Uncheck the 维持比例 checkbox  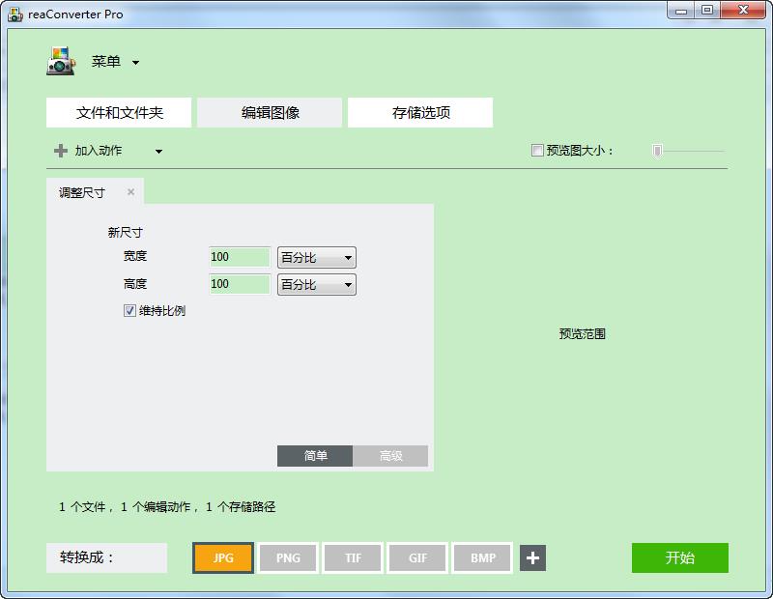coord(129,310)
